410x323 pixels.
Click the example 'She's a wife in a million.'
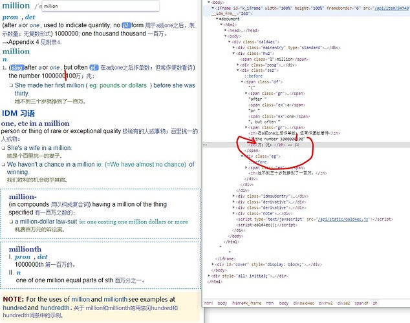tap(39, 148)
